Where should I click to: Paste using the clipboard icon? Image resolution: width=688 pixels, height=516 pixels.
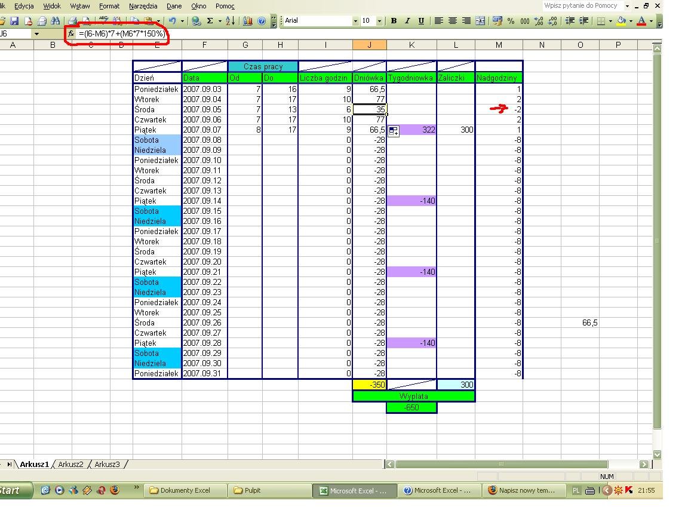point(148,21)
